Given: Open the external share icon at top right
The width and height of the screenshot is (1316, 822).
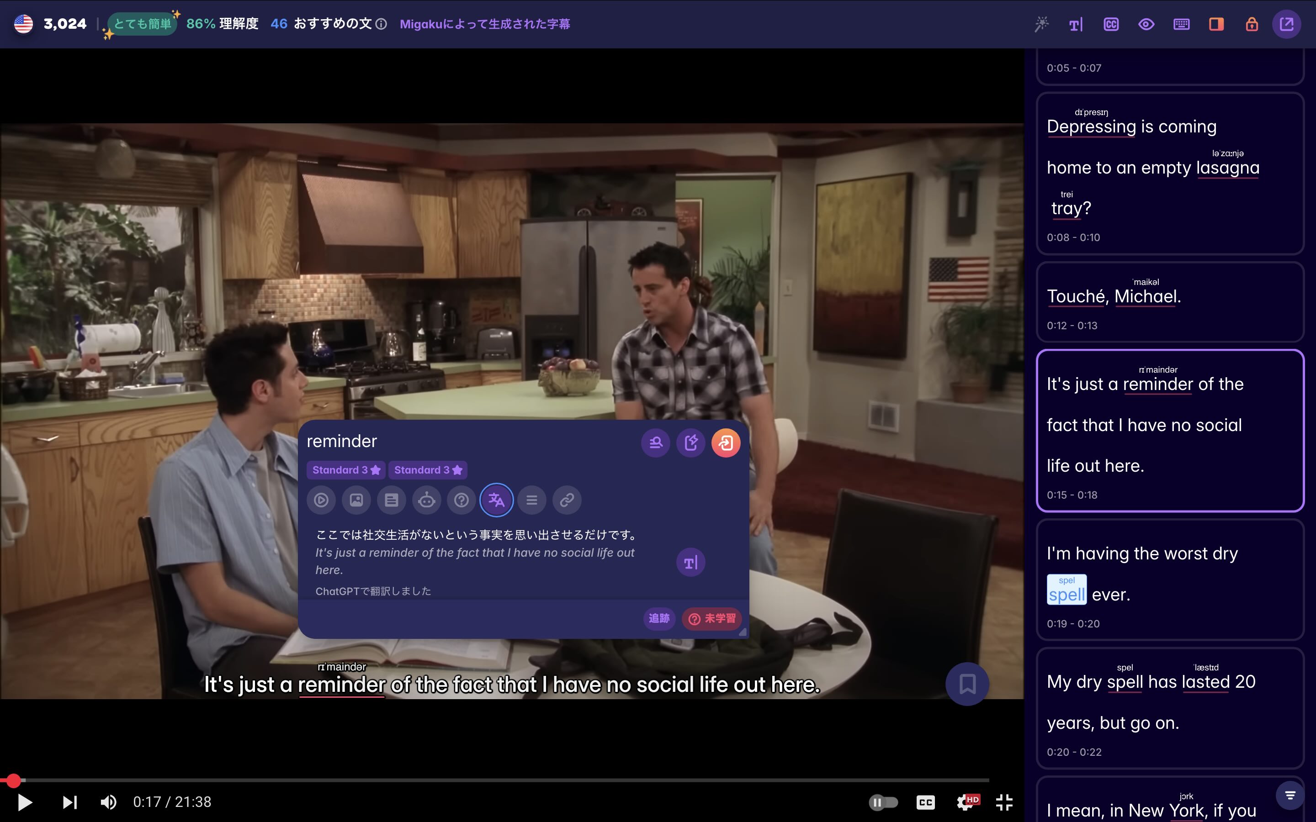Looking at the screenshot, I should tap(1287, 24).
